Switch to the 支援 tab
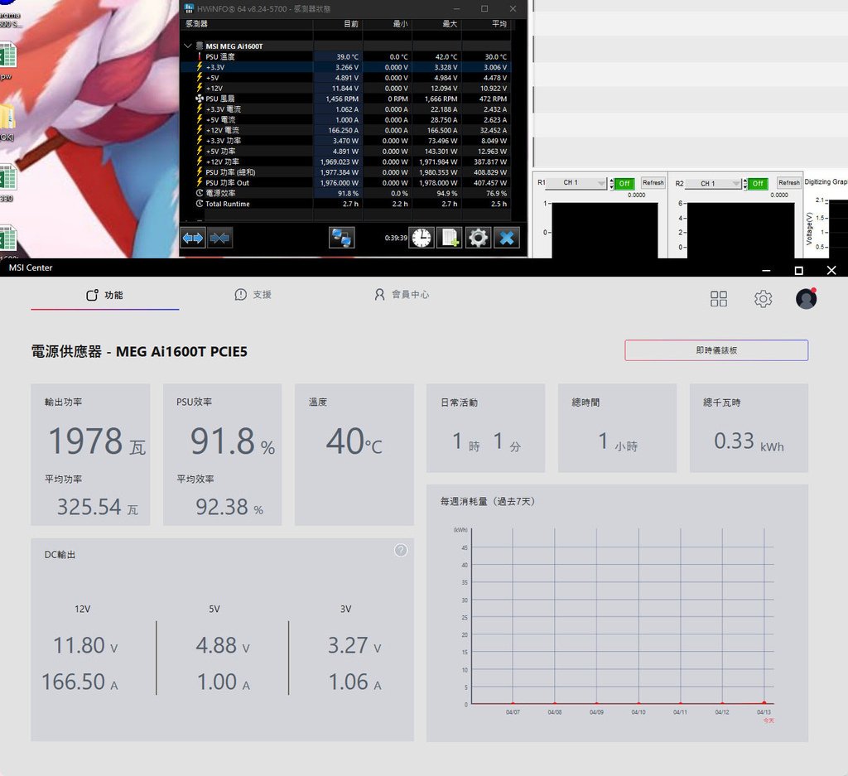The image size is (848, 776). [253, 294]
